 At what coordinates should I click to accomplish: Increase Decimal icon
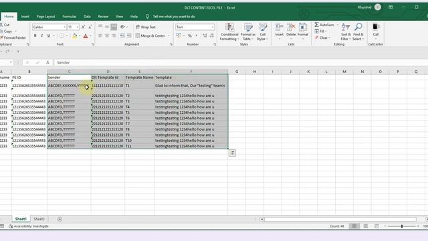click(x=205, y=35)
